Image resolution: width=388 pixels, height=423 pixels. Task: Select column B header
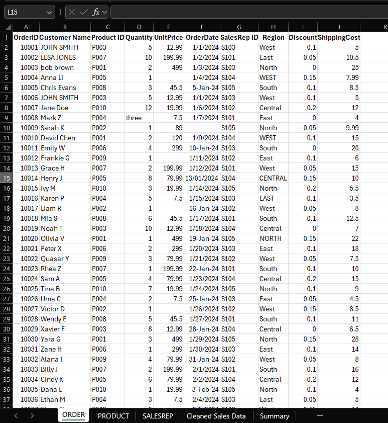tap(65, 27)
